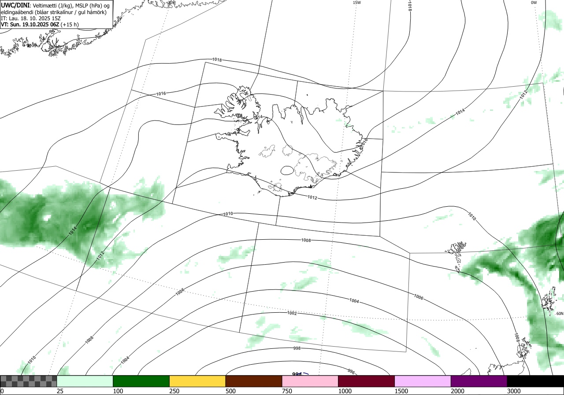This screenshot has width=564, height=395.
Task: Select the light purple 1500–2000 legend swatch
Action: [423, 381]
